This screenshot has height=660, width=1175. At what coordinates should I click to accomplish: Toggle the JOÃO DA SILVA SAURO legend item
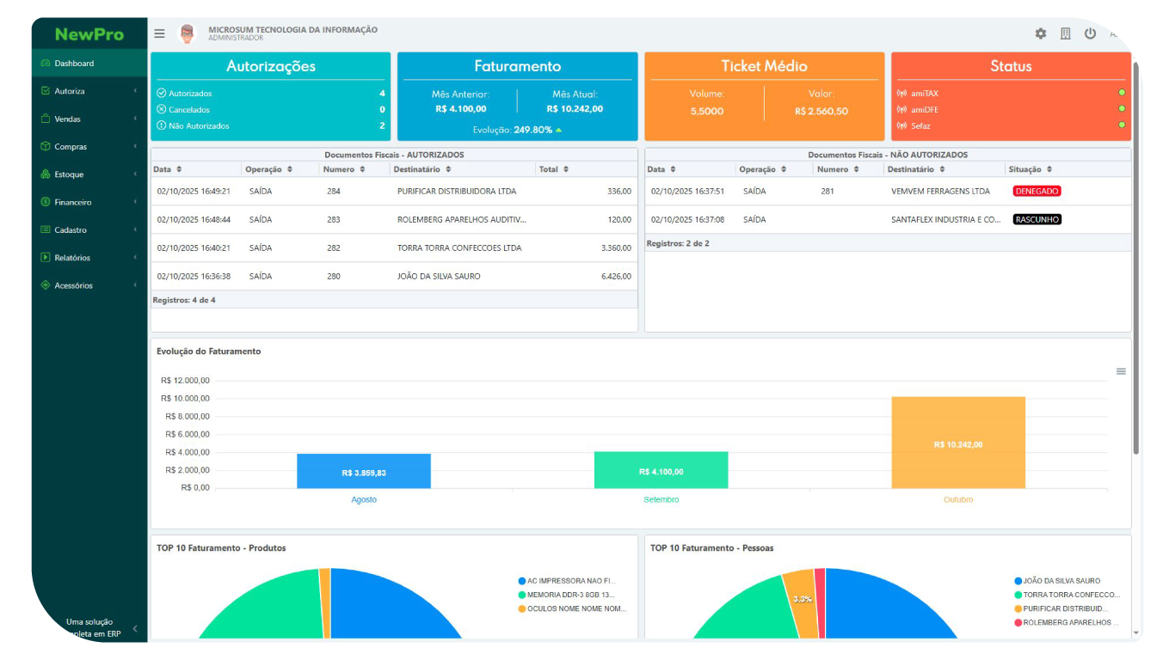coord(1061,581)
